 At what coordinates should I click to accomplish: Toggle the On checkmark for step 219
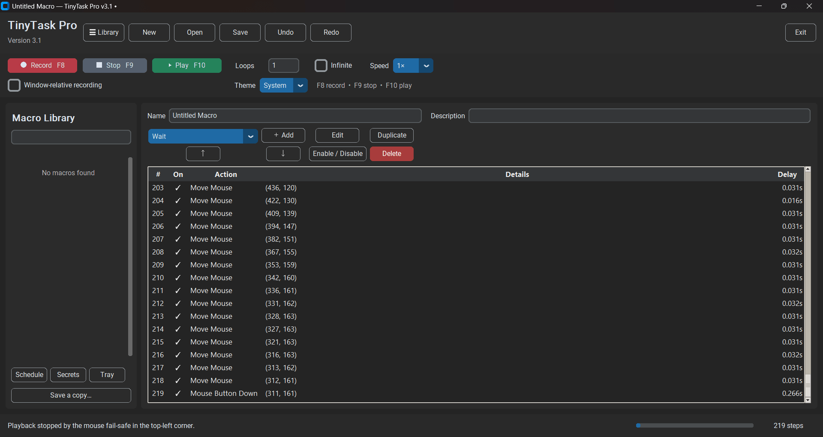(x=178, y=393)
